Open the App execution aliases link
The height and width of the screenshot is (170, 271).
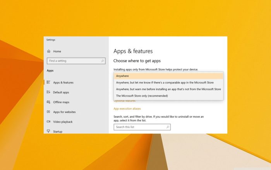[127, 109]
